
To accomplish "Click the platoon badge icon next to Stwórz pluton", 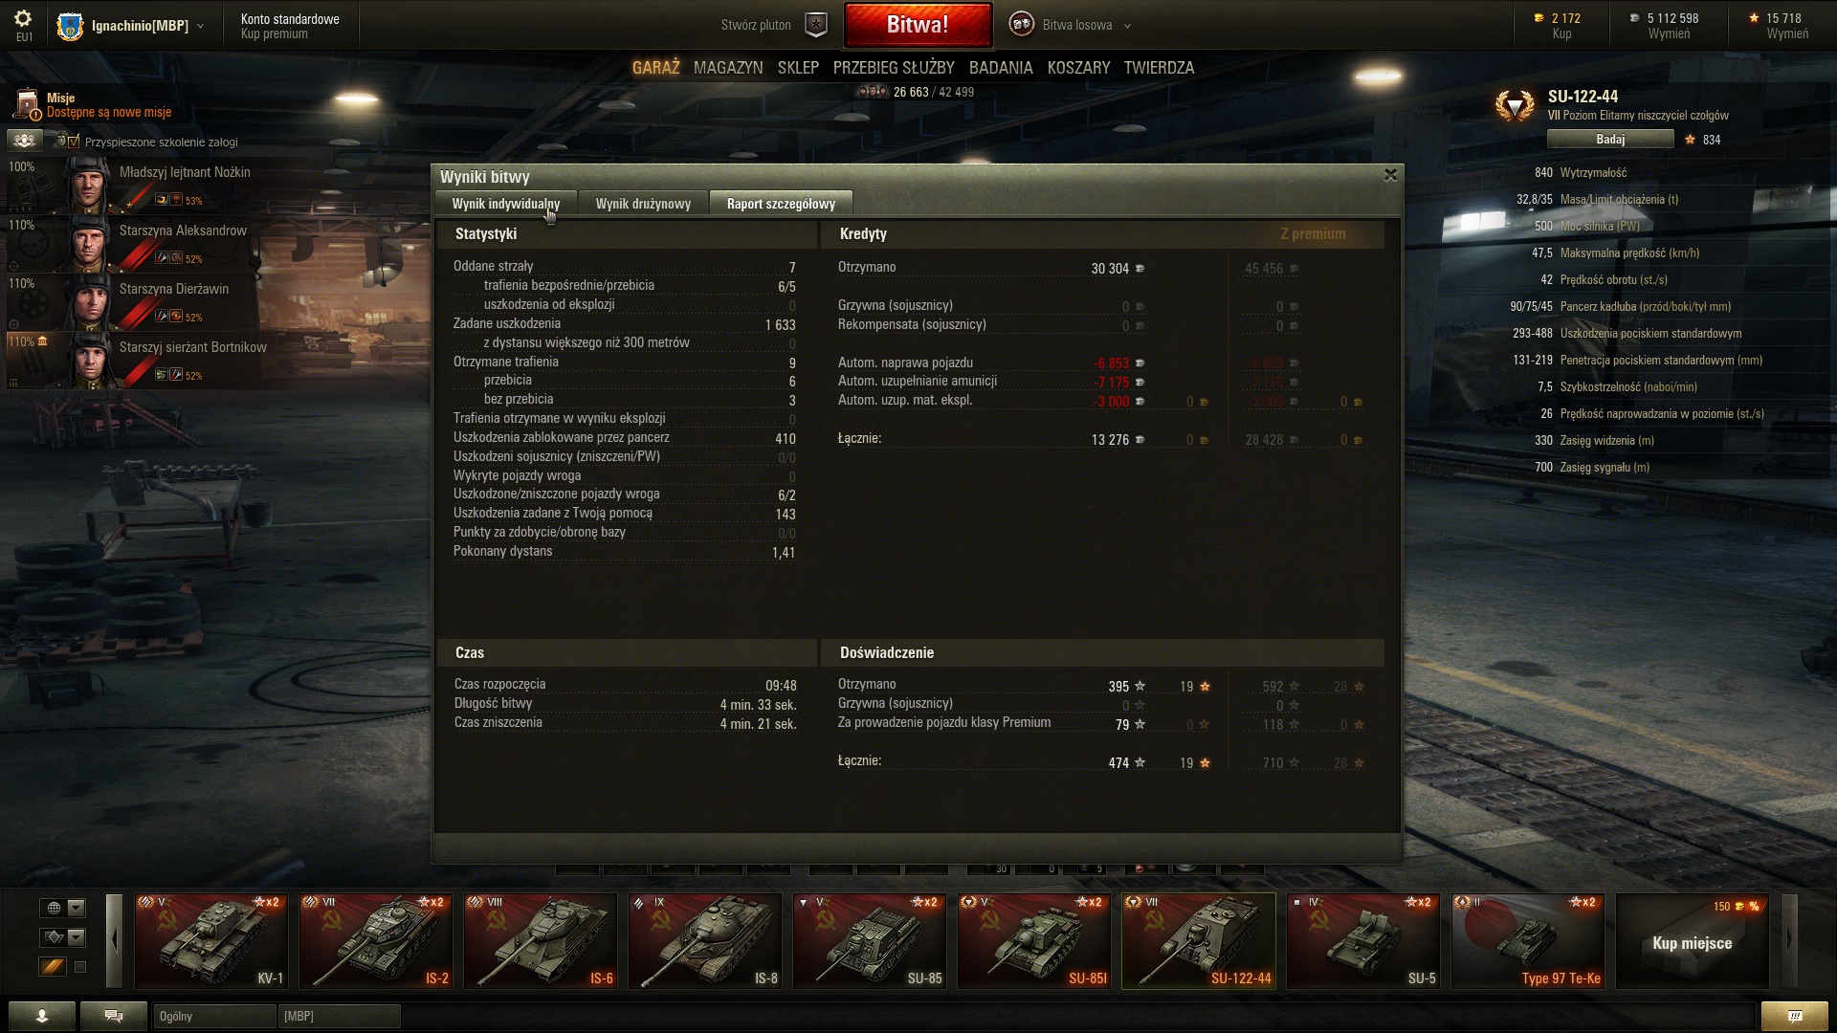I will pos(815,25).
